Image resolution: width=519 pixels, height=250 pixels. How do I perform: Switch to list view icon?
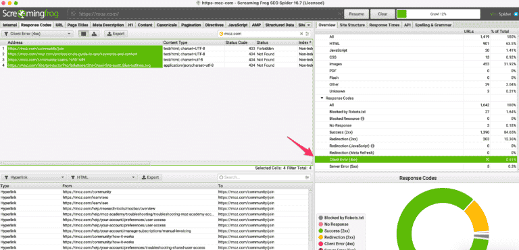tap(83, 34)
